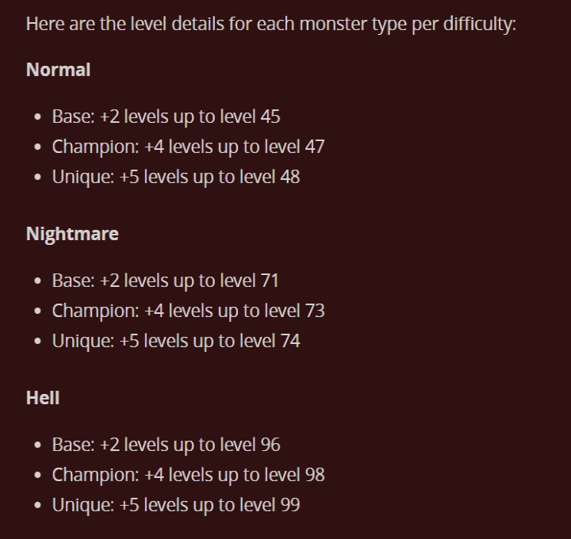Click Normal Base level 45 line
571x539 pixels.
coord(166,117)
